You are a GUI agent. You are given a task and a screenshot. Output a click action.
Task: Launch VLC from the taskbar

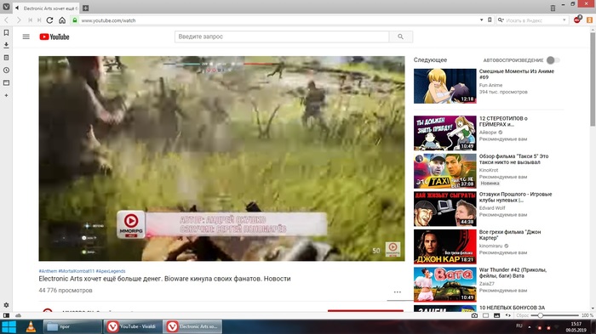(31, 327)
